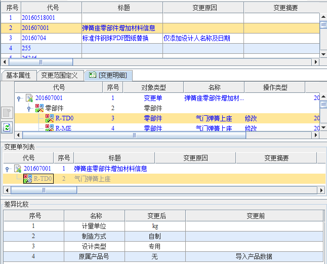Select R-TD0 tree item in detail table
Screen dimensions: 327x264
coord(64,118)
